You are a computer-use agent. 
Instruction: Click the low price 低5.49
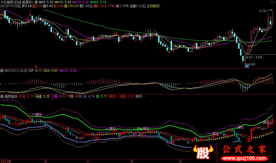coord(48,6)
